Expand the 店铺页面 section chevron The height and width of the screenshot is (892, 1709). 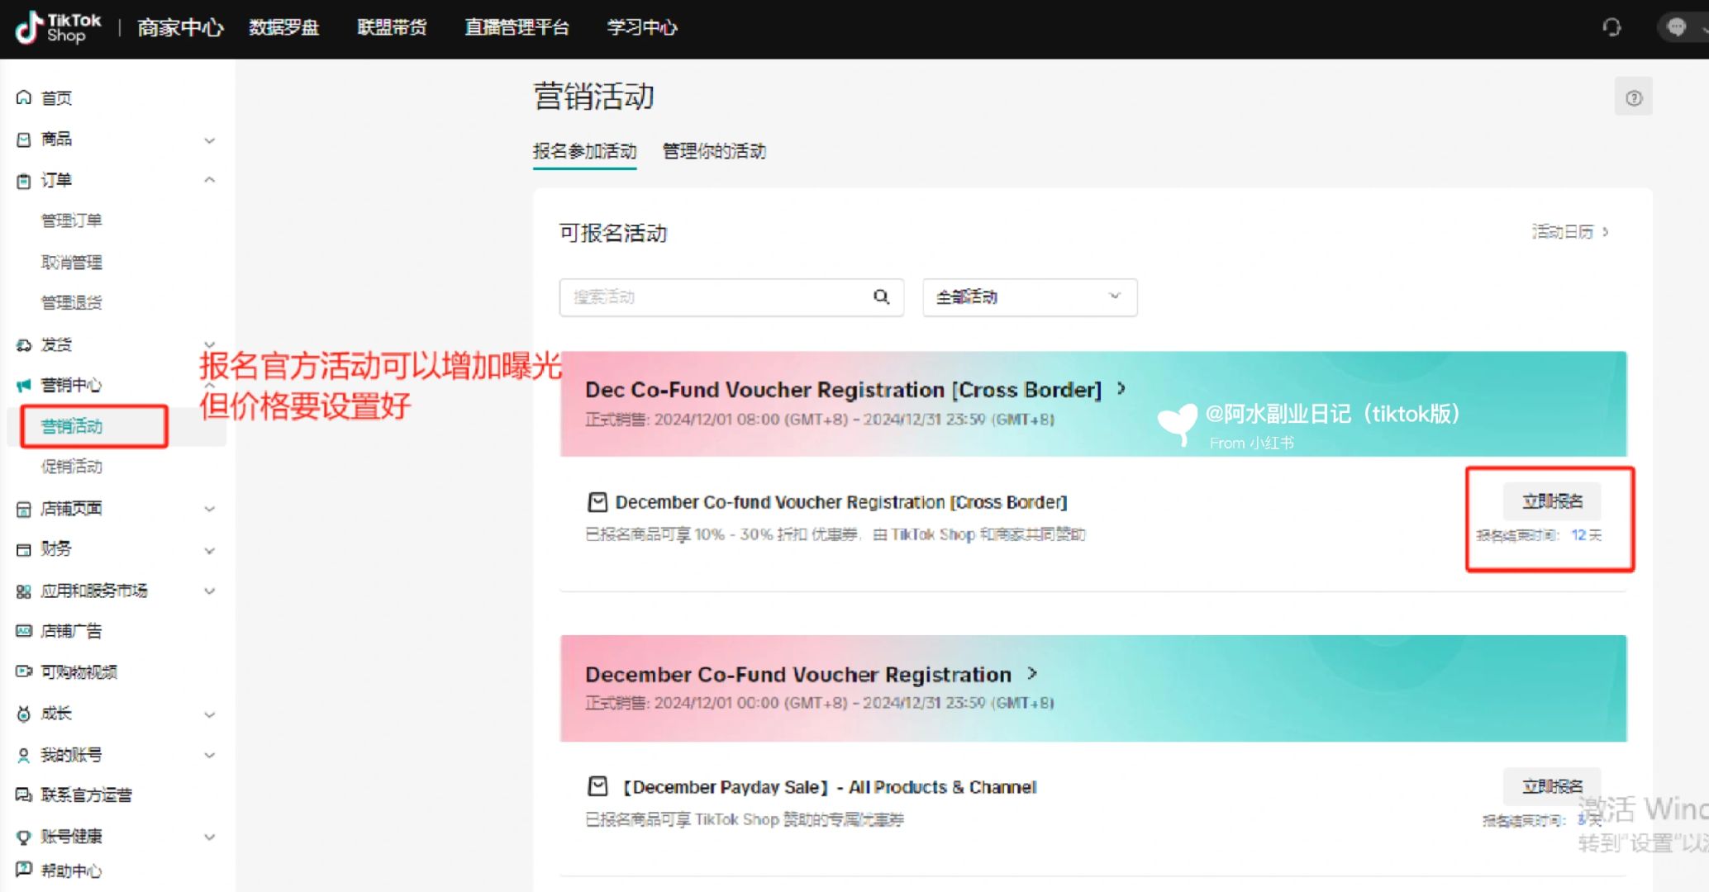[210, 509]
